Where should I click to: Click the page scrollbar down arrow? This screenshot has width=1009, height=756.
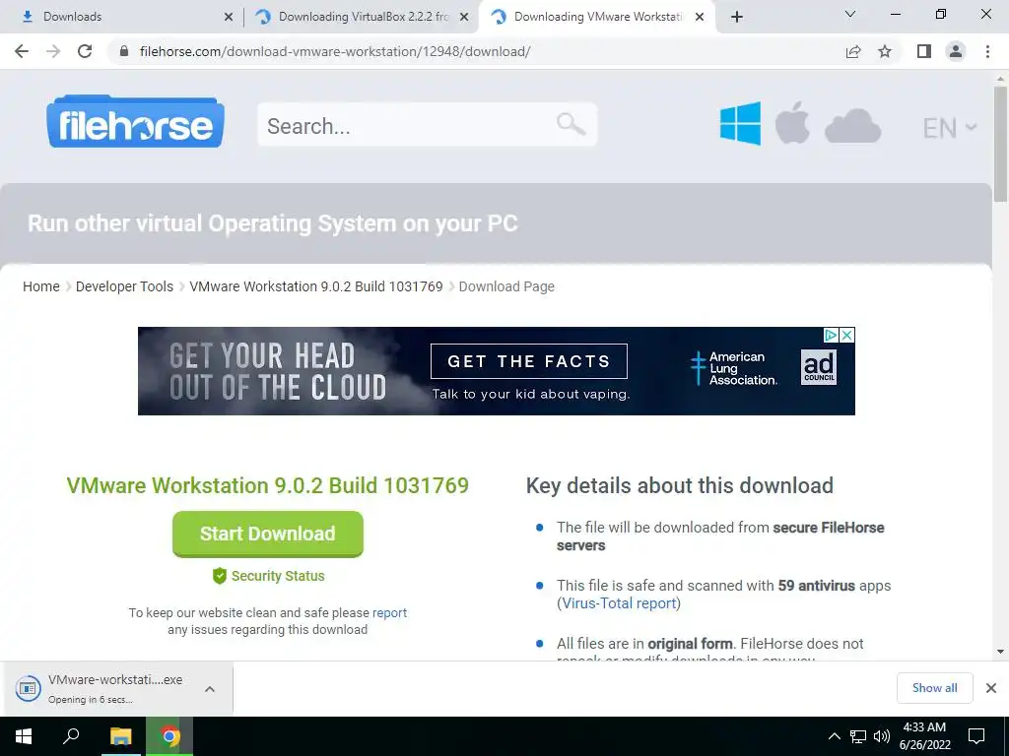[1000, 652]
